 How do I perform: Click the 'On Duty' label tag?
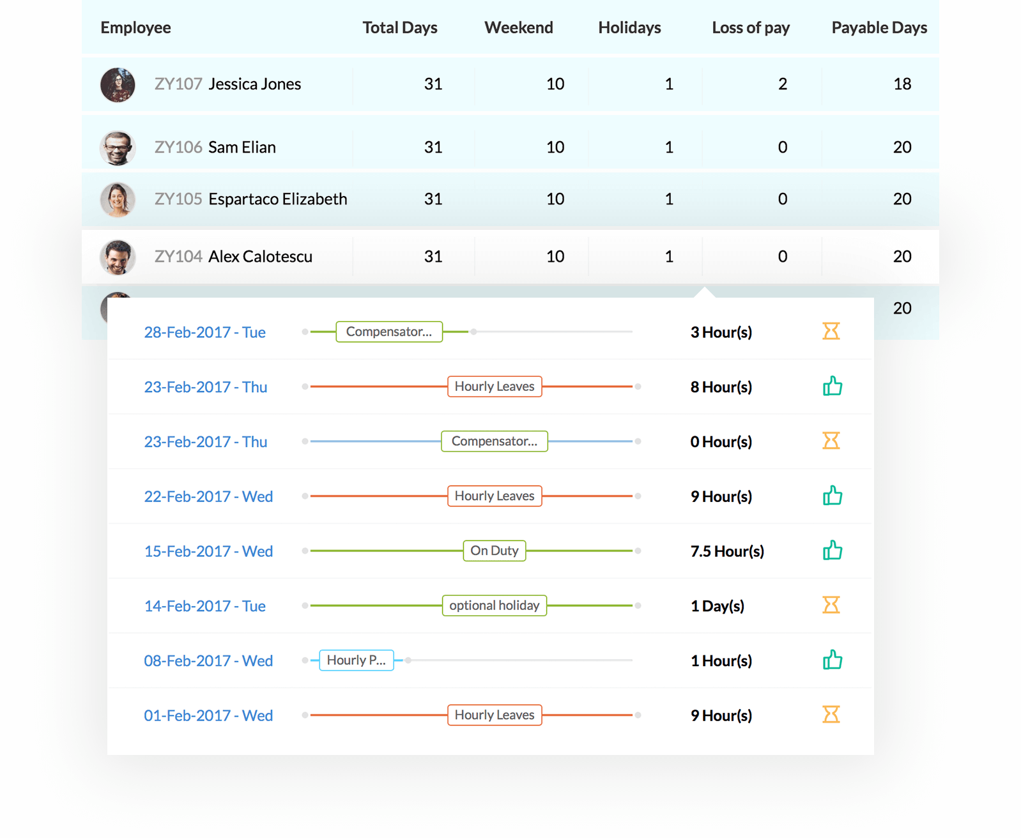point(494,551)
